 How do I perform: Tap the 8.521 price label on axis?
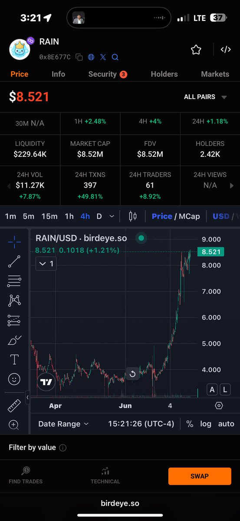(211, 252)
